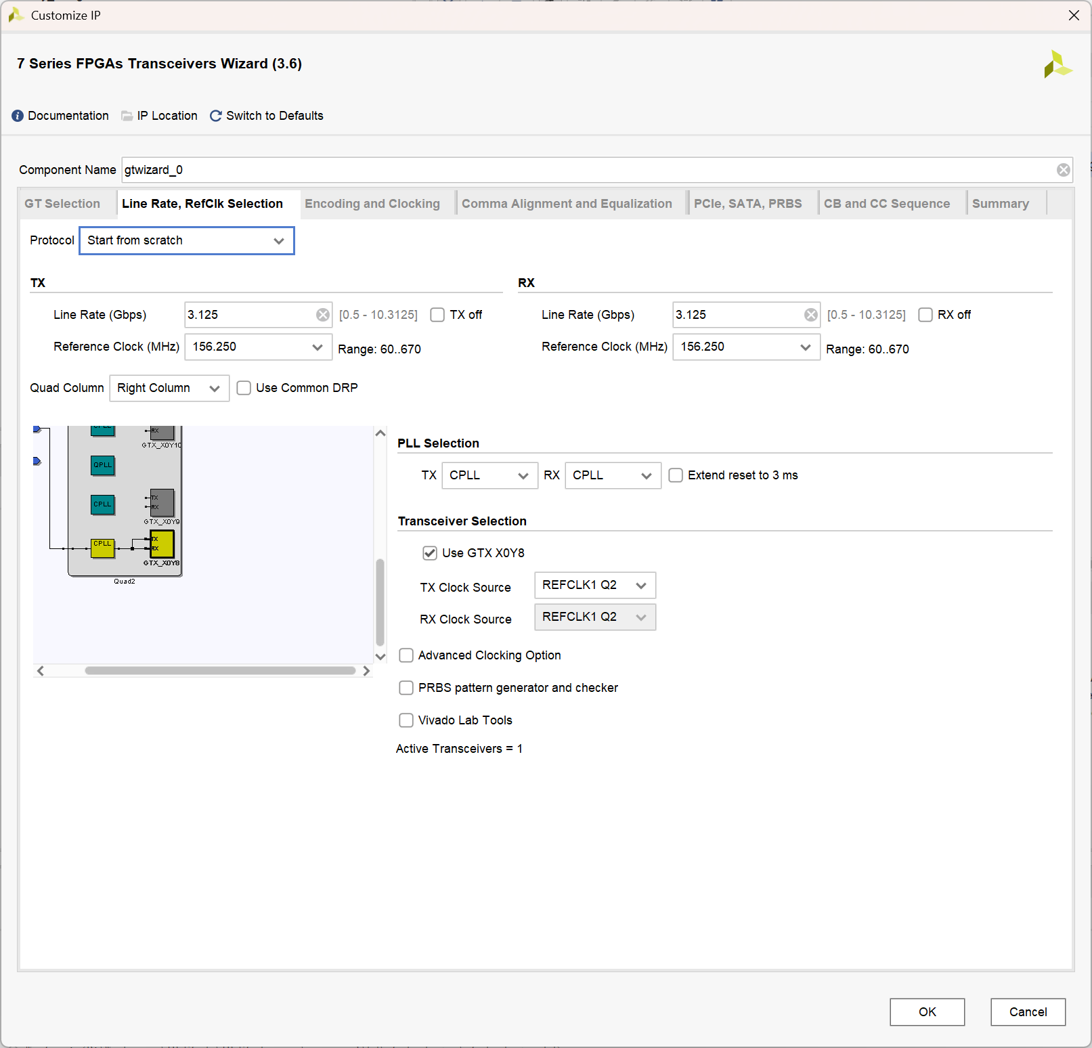Enable PRBS pattern generator and checker
Image resolution: width=1092 pixels, height=1048 pixels.
406,688
